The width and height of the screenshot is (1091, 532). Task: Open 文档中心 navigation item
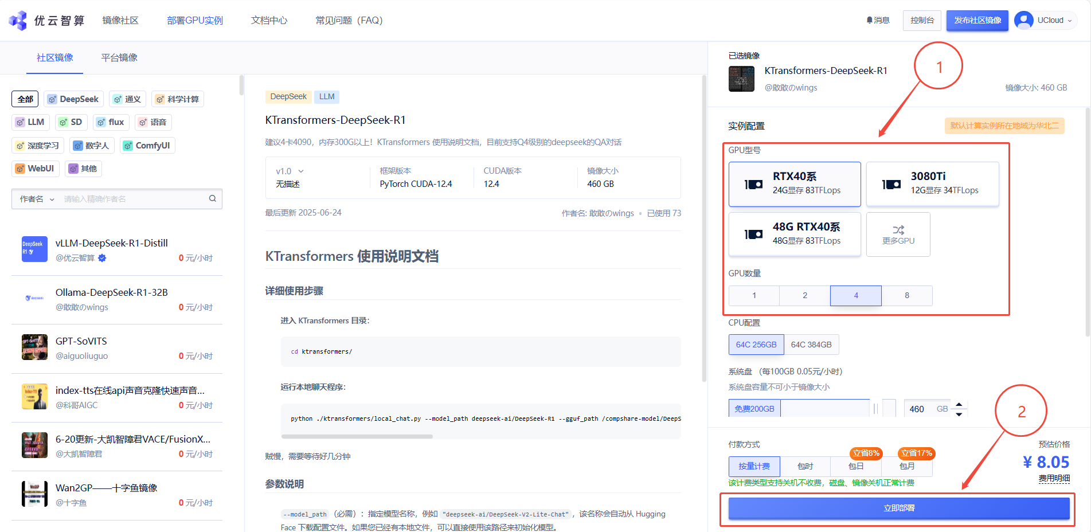(x=269, y=21)
